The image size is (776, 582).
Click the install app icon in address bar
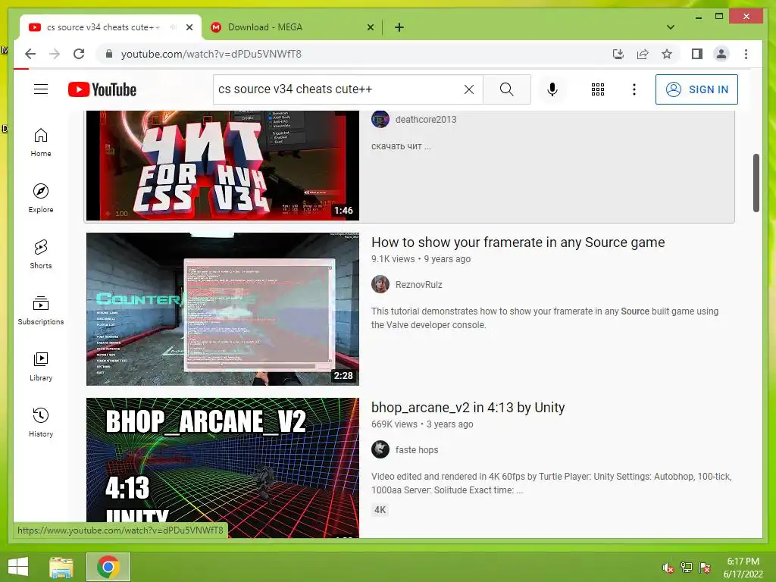tap(618, 54)
